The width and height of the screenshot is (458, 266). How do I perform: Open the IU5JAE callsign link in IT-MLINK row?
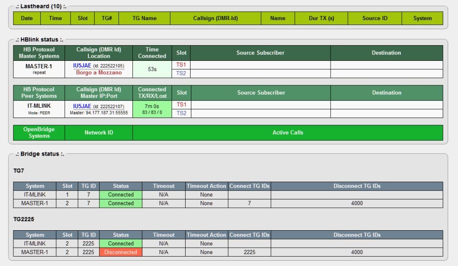coord(82,106)
